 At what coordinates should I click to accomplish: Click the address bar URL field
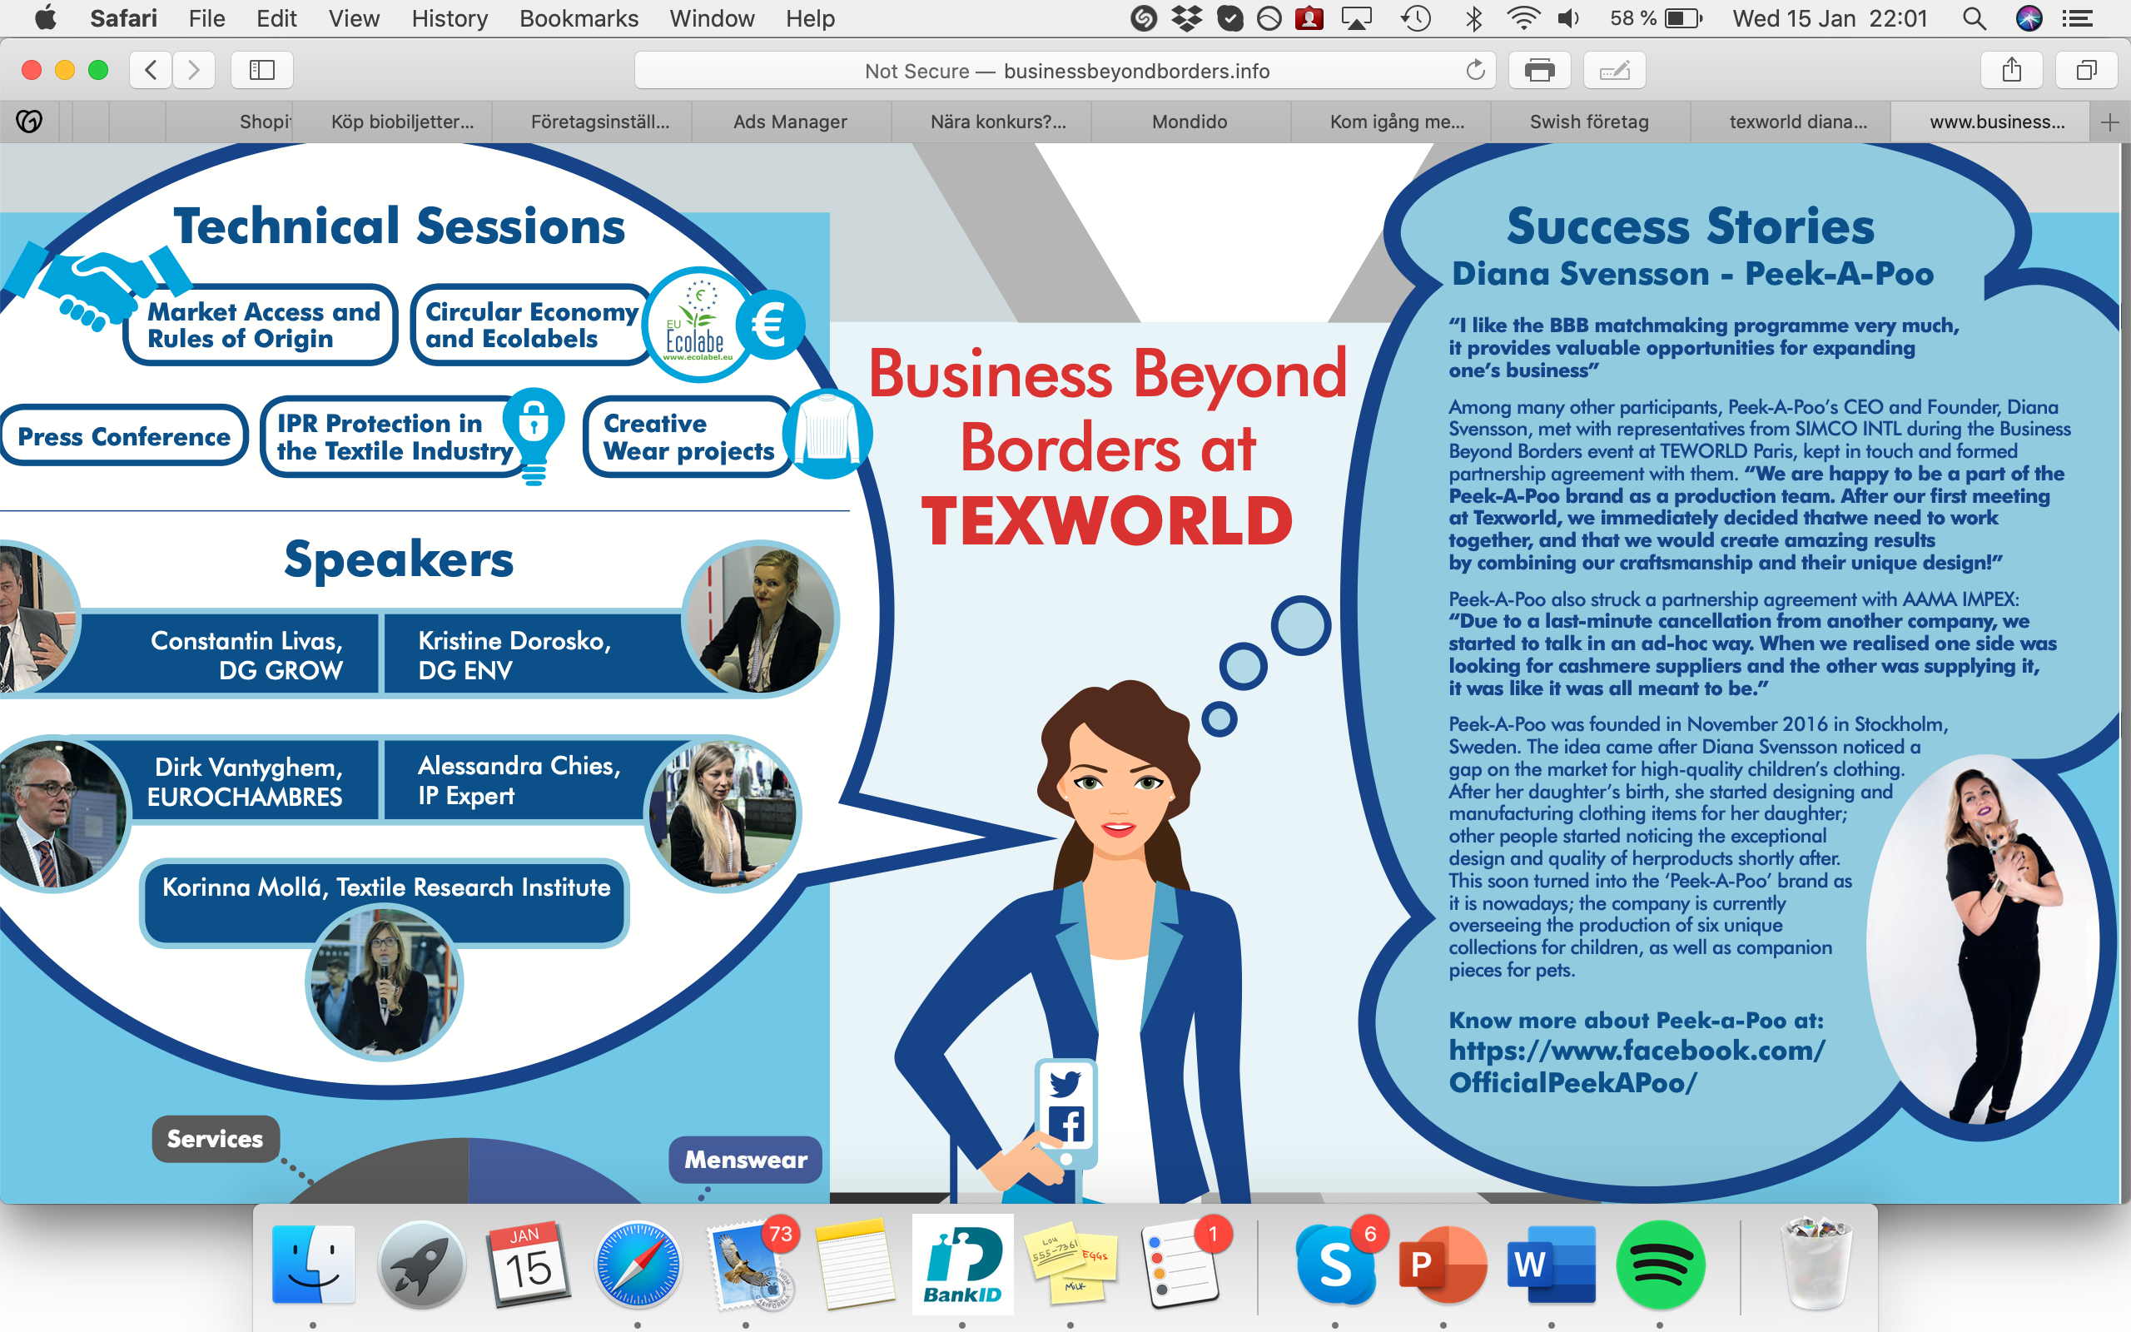coord(1066,71)
